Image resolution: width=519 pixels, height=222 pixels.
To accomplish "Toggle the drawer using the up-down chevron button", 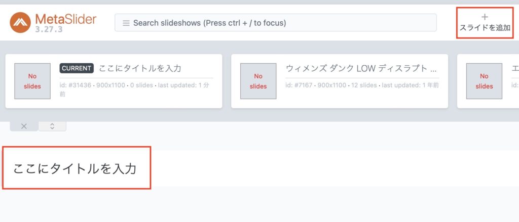I will point(52,126).
